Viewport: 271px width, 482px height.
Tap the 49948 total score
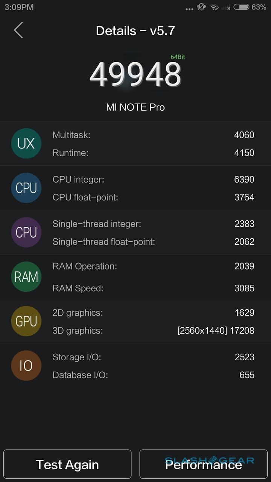(x=135, y=74)
